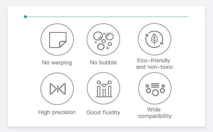Click the eco-friendly leaf recycle icon
The image size is (213, 132).
click(x=154, y=39)
